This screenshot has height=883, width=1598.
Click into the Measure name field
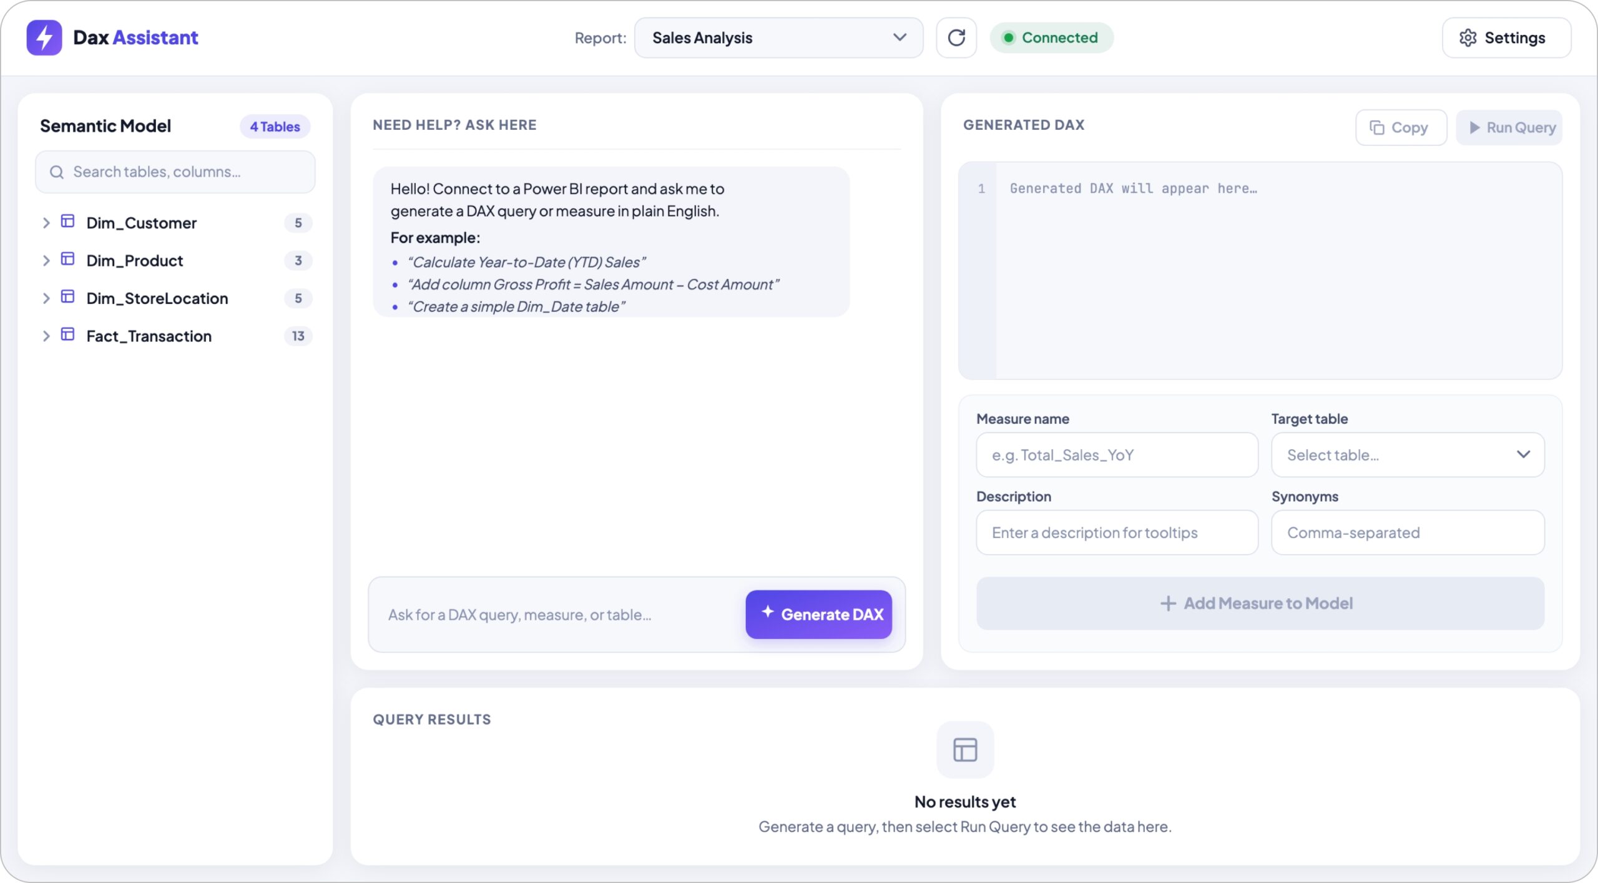pyautogui.click(x=1117, y=455)
